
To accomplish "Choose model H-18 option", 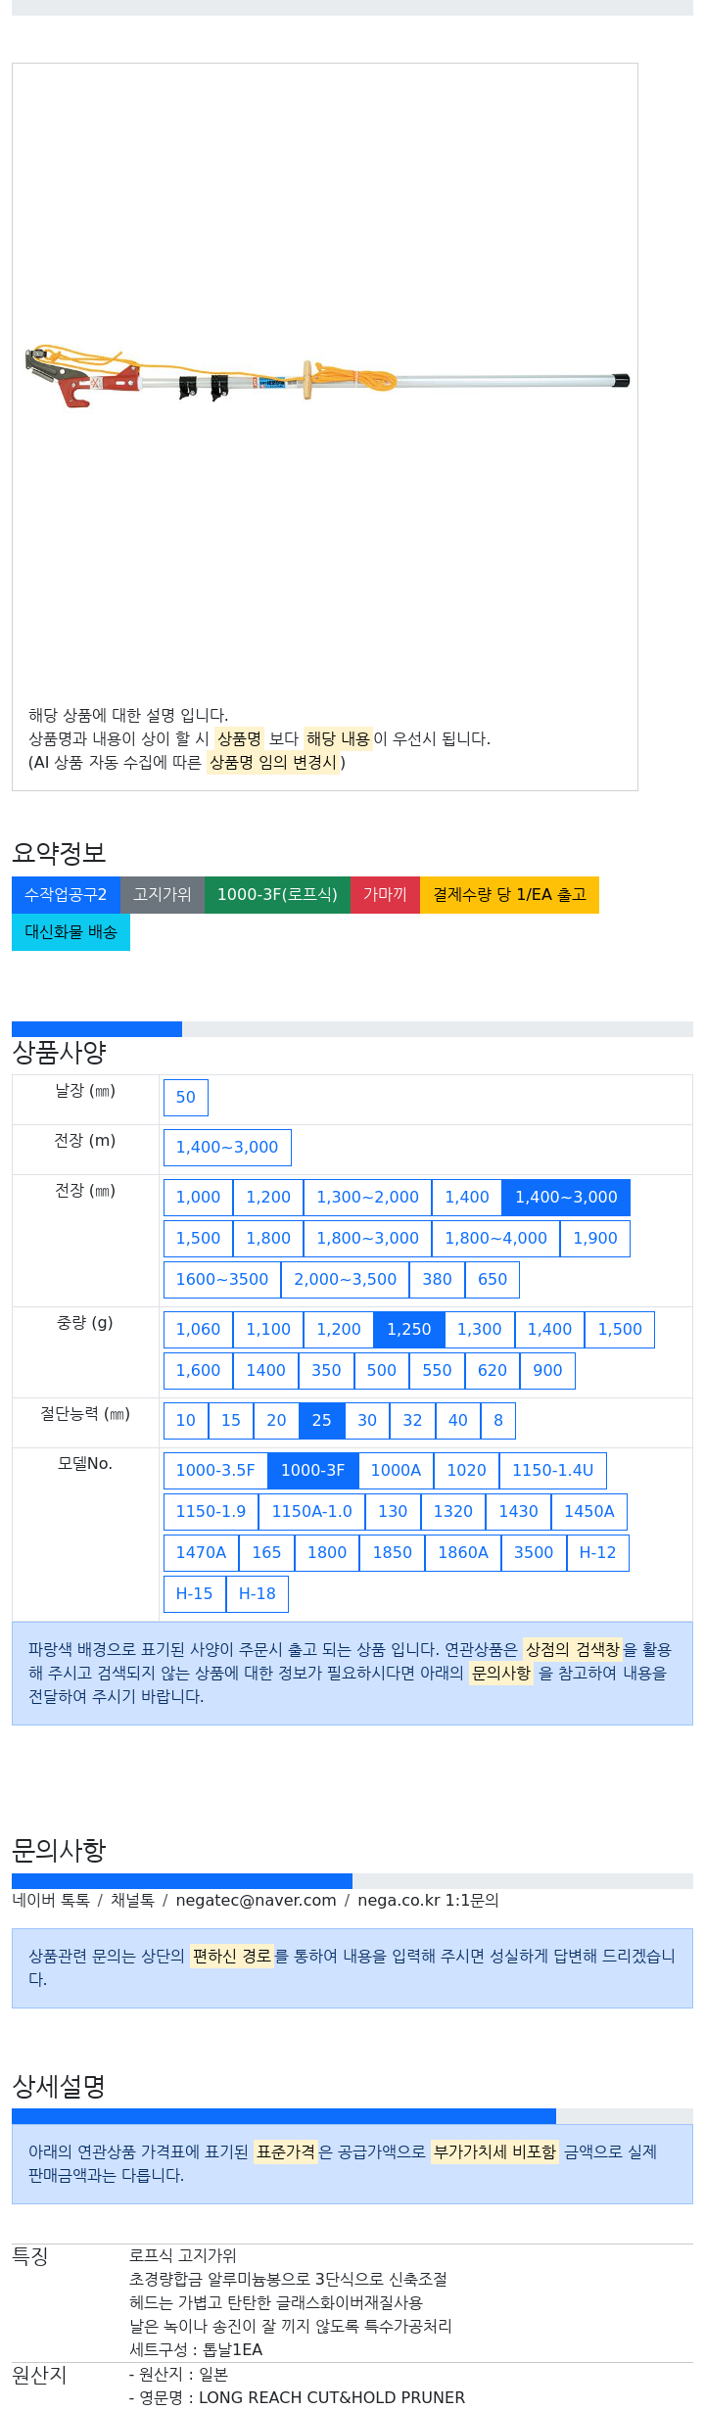I will (x=258, y=1594).
